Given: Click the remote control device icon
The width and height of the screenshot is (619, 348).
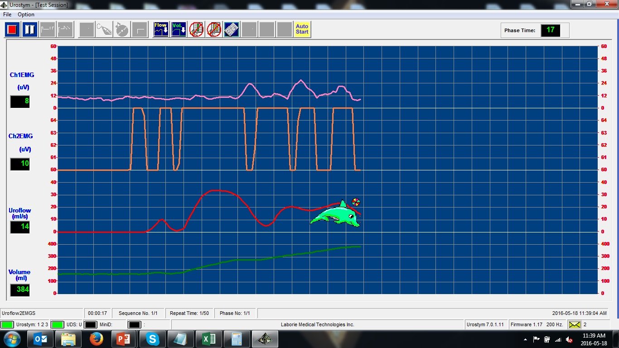Looking at the screenshot, I should coord(232,30).
